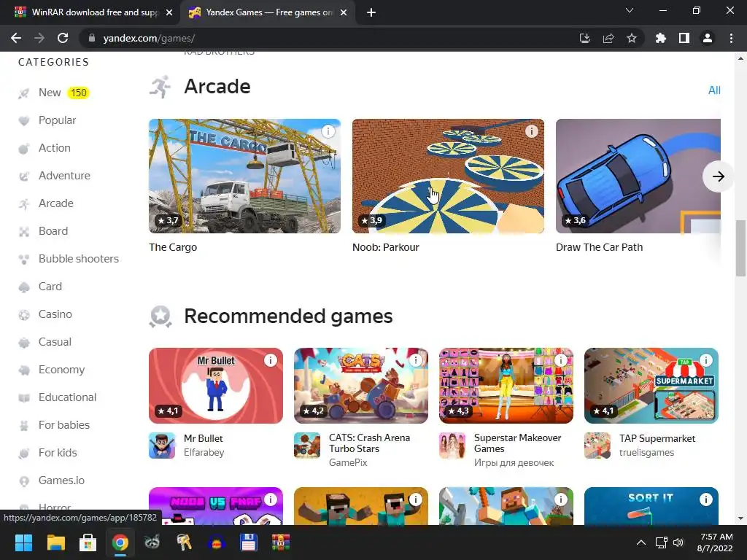Open the Educational category

click(67, 397)
